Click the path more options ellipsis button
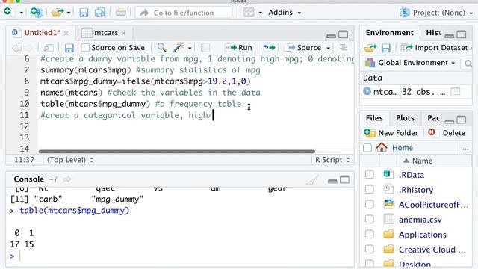478x269 pixels. tap(465, 149)
